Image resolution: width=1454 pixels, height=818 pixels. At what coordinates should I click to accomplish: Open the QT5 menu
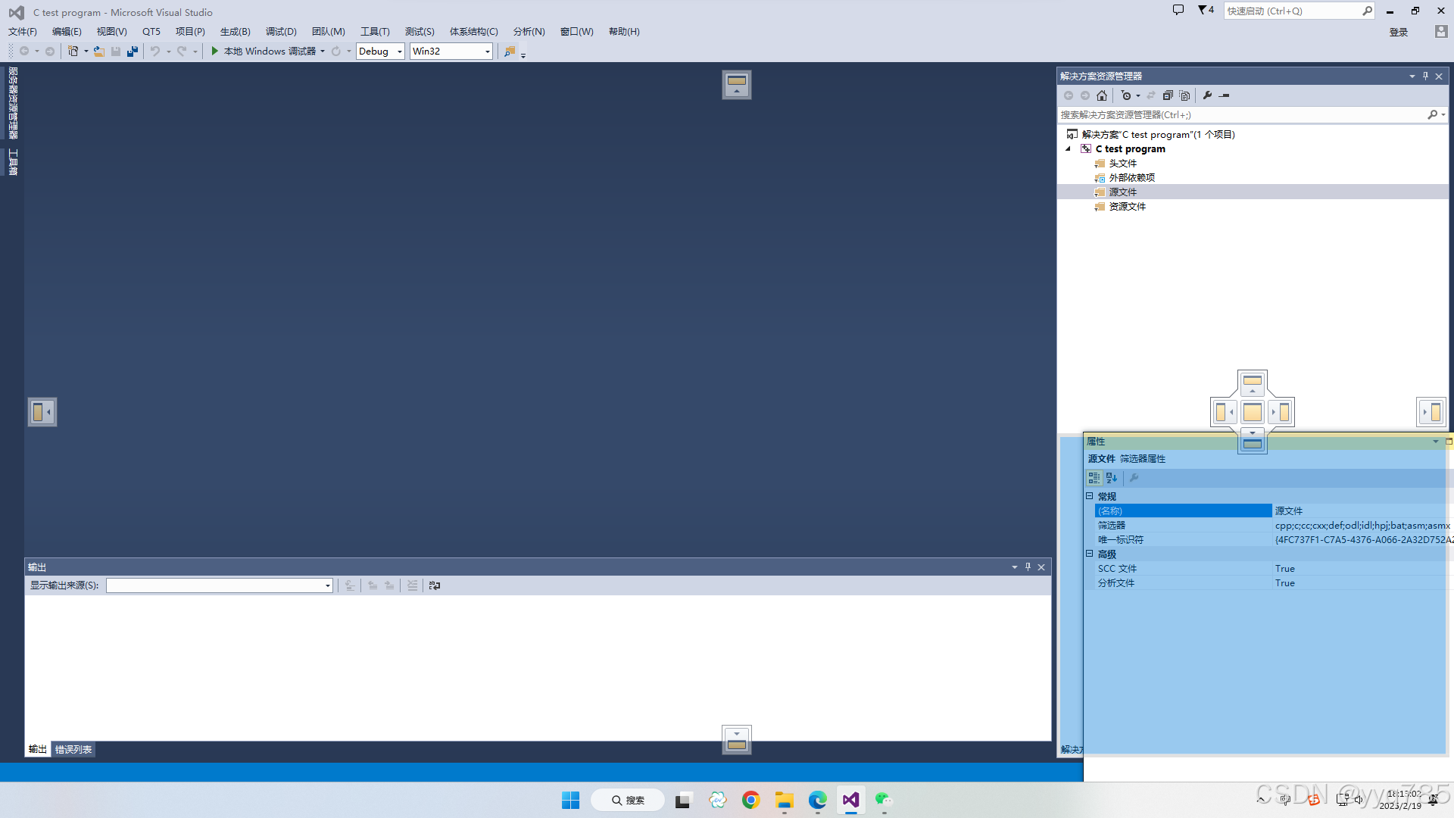coord(151,31)
